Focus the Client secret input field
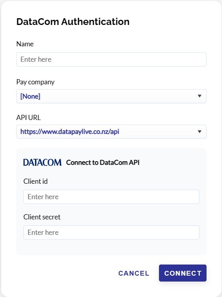 (111, 232)
